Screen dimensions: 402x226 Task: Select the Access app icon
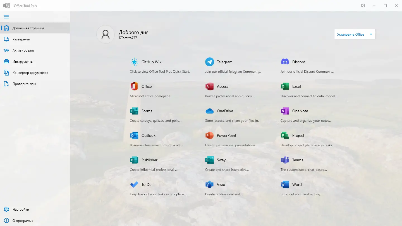pos(210,86)
